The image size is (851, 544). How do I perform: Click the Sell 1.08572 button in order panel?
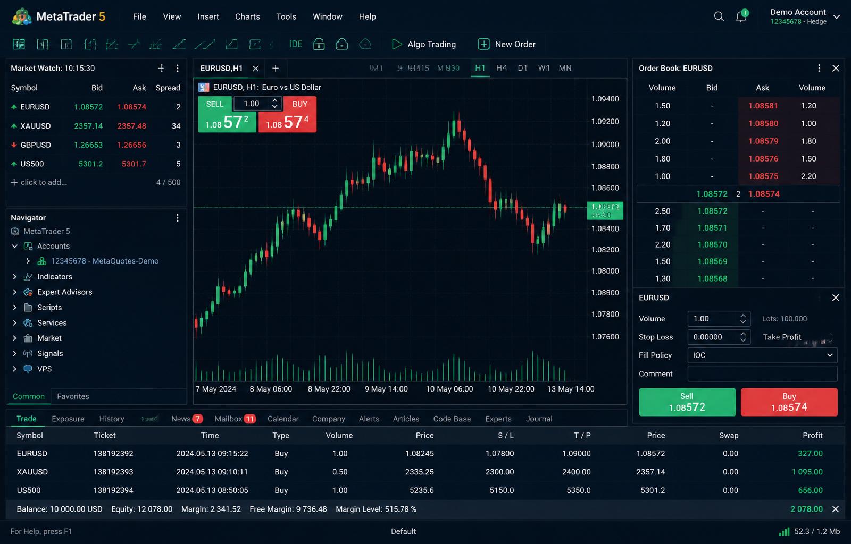pos(687,402)
